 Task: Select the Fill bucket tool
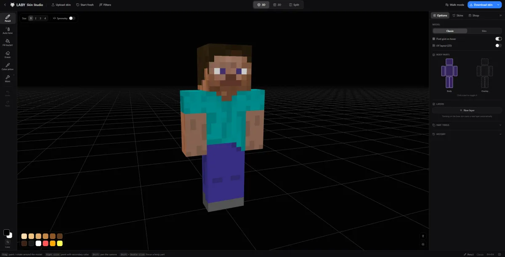(x=8, y=42)
